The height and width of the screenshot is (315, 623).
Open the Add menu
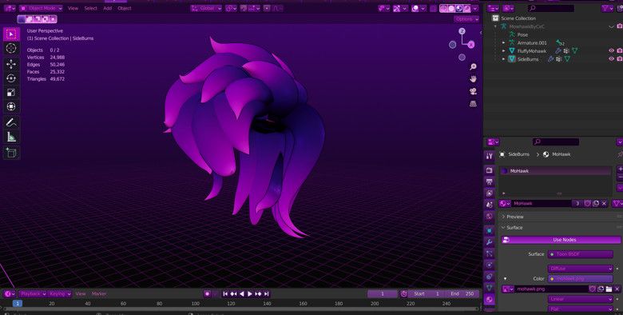coord(107,8)
